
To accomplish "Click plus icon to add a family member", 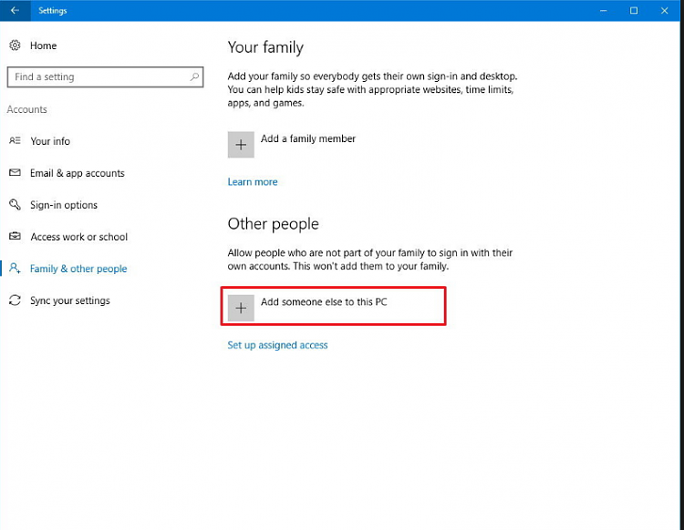I will (x=241, y=145).
